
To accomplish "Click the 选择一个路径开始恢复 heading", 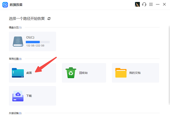I will [27, 19].
